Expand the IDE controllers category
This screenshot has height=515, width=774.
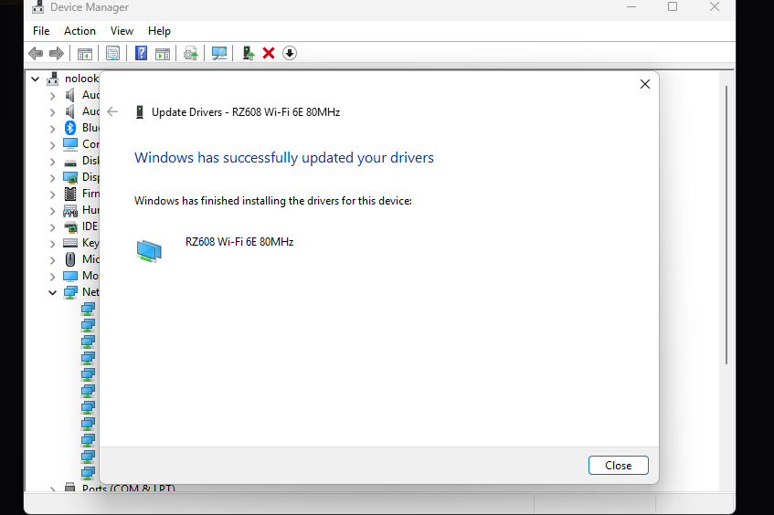[52, 227]
